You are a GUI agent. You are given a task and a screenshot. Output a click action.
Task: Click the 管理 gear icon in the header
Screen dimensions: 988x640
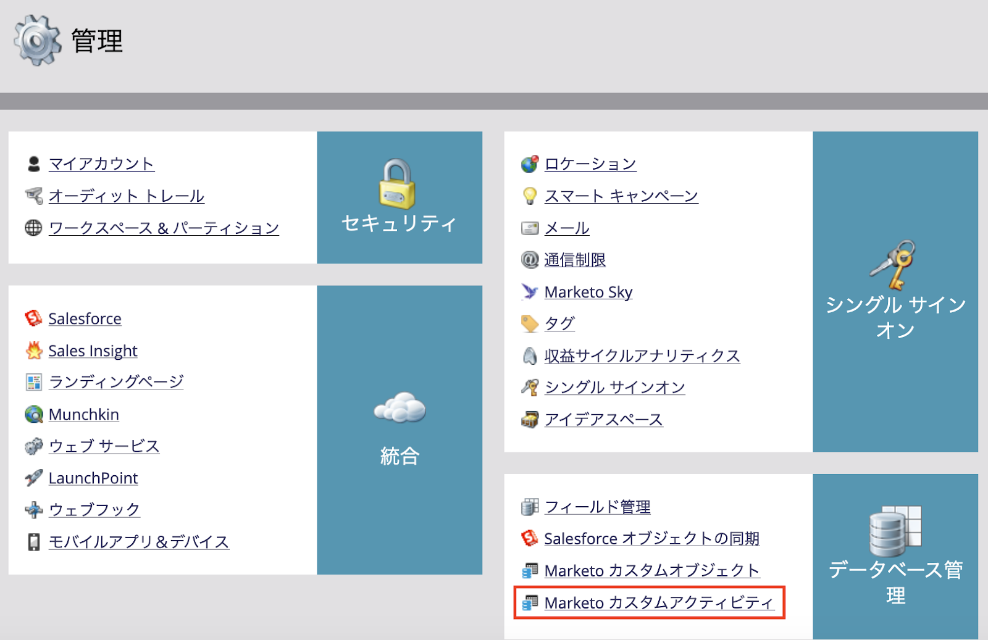pyautogui.click(x=37, y=41)
